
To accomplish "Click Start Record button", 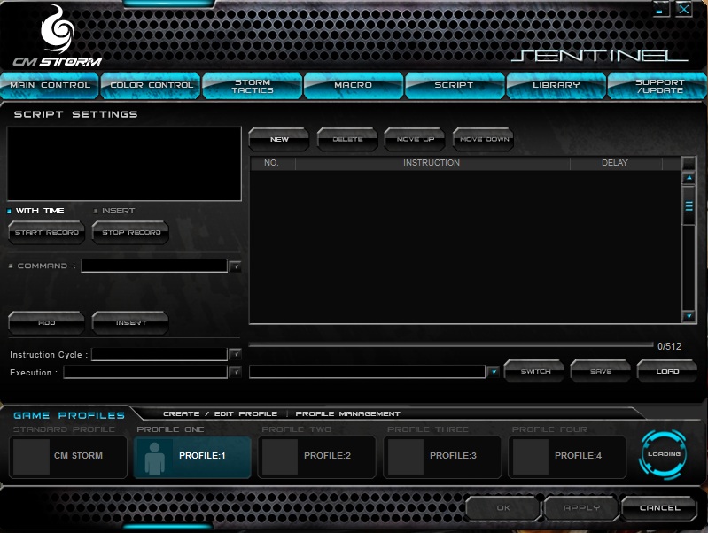I will pos(46,233).
